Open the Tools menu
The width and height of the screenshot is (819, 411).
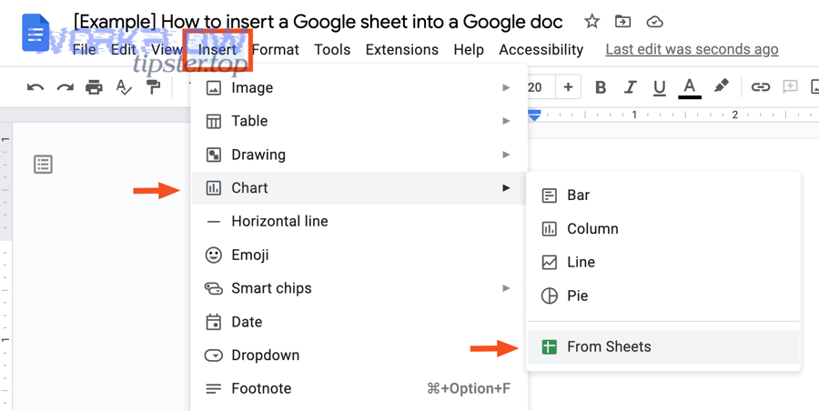click(x=332, y=50)
